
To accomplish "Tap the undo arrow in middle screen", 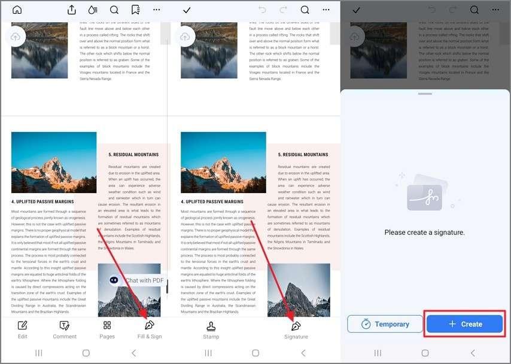I will (262, 10).
